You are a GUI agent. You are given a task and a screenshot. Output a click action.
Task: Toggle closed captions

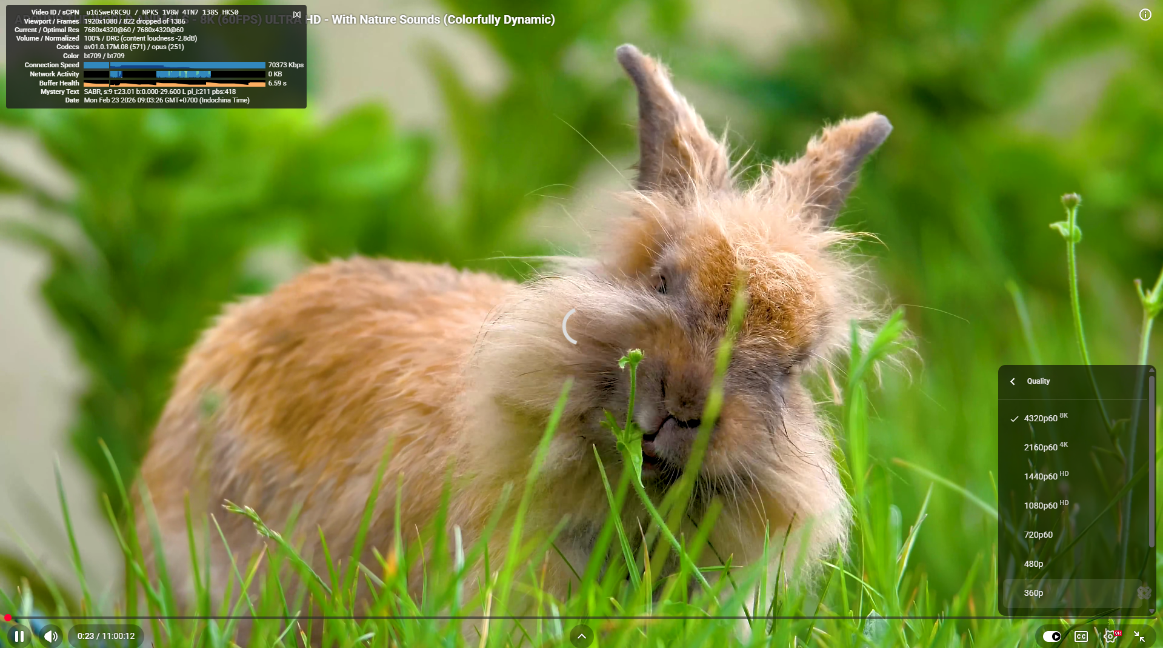coord(1081,636)
